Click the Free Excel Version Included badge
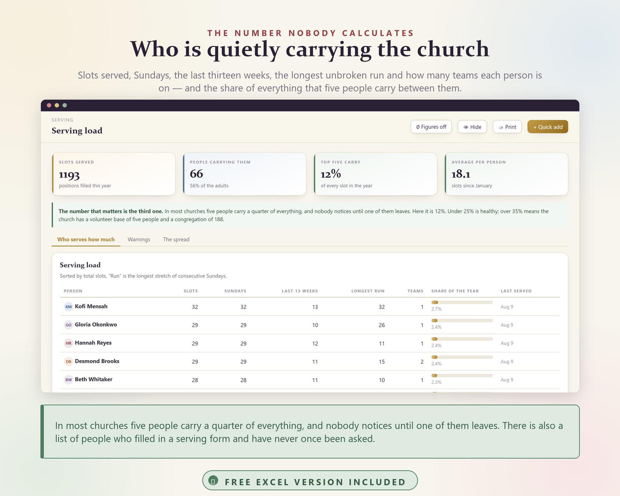Viewport: 620px width, 496px height. coord(310,481)
